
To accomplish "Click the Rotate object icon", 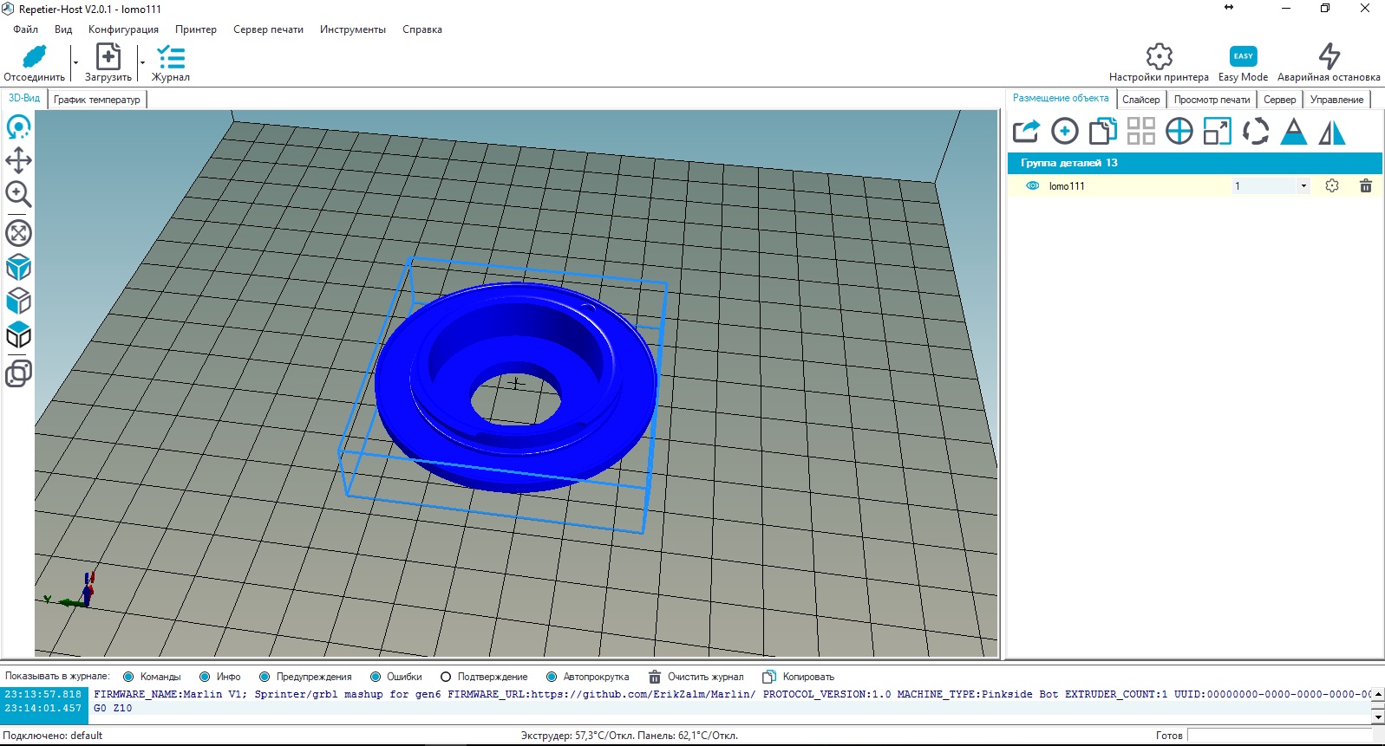I will (1255, 132).
